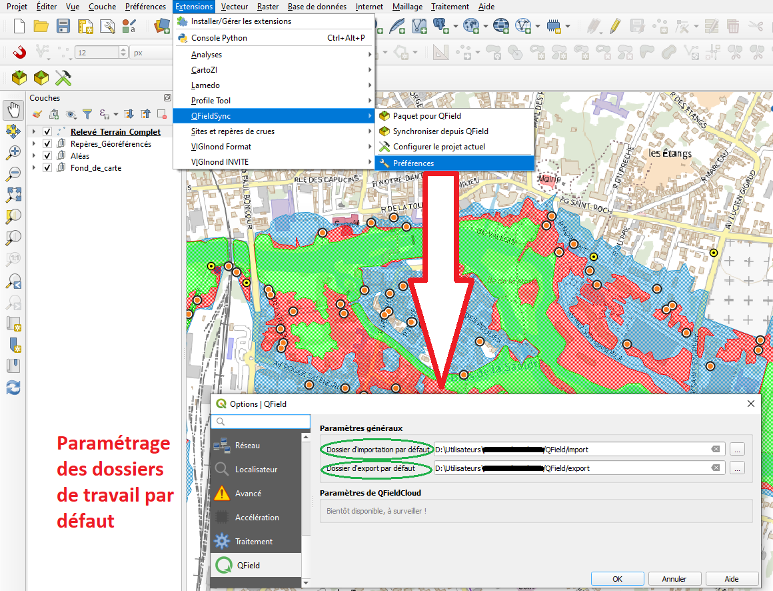Browse for default export folder
This screenshot has width=773, height=591.
coord(737,468)
